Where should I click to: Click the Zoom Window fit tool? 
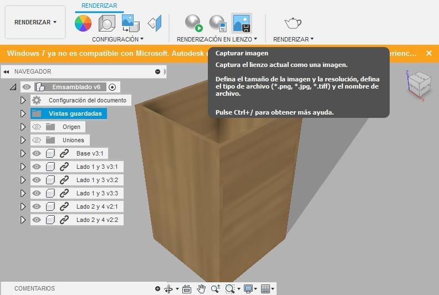tap(230, 288)
